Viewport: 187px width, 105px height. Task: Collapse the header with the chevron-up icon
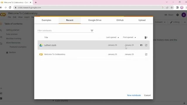tap(185, 22)
